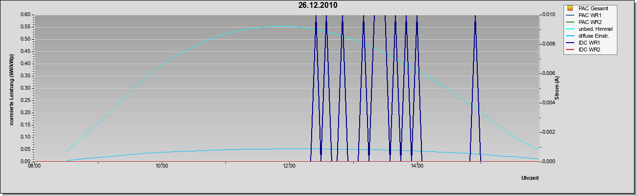The width and height of the screenshot is (637, 196).
Task: Click the 10:00 time tick label
Action: point(162,167)
